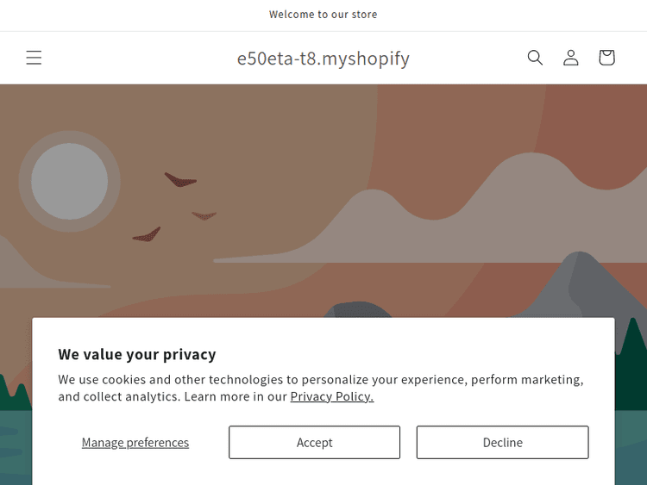View the shopping cart icon
The image size is (647, 485).
coord(606,58)
